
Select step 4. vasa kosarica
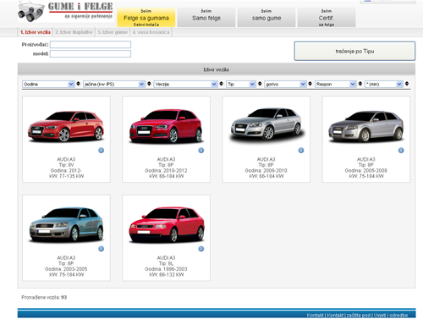tap(151, 32)
